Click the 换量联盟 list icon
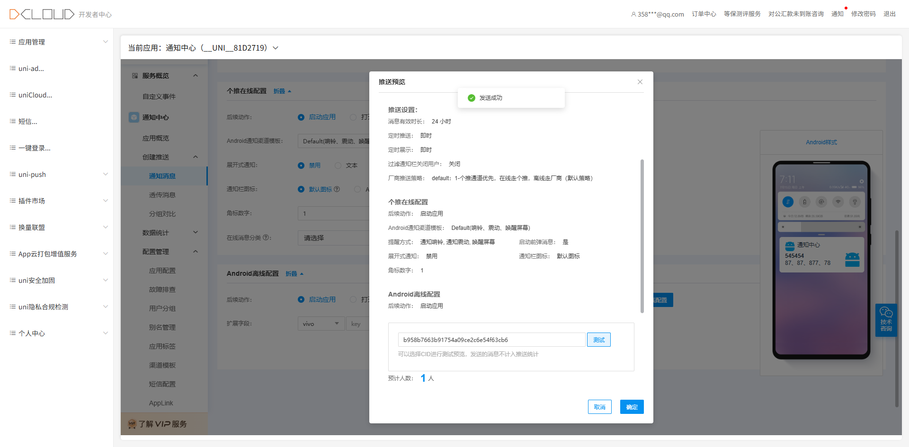 (13, 227)
